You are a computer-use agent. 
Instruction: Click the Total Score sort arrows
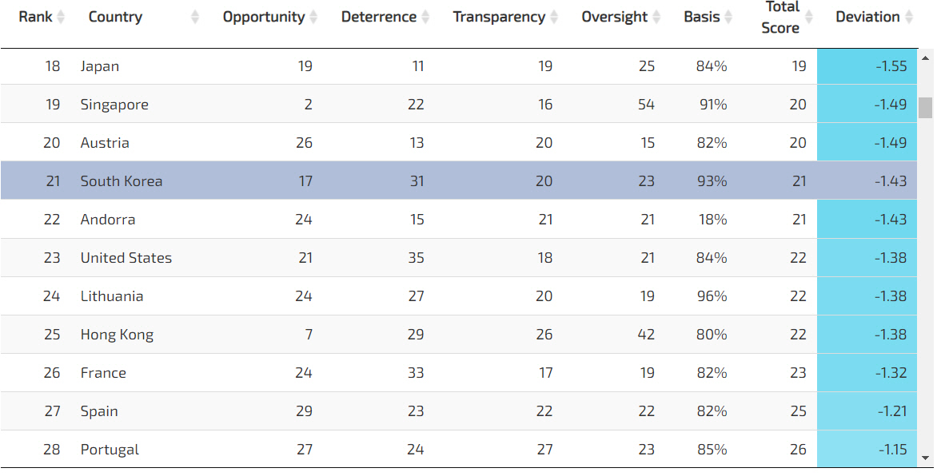point(808,17)
